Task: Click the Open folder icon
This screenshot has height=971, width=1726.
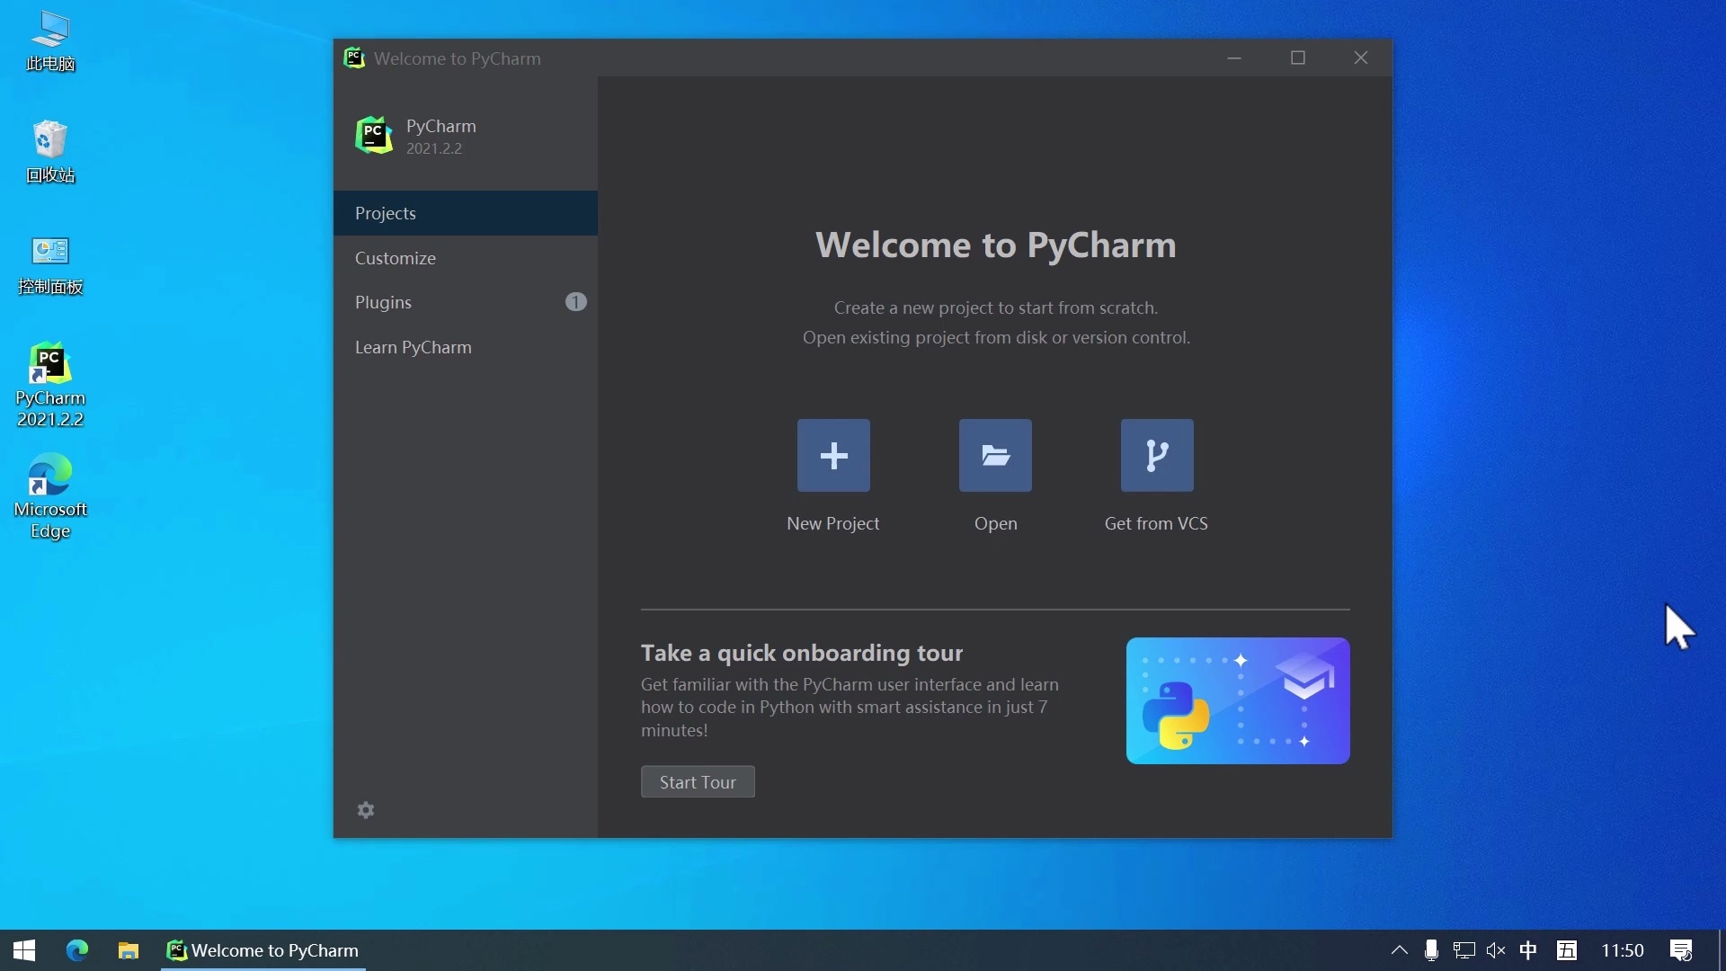Action: (995, 456)
